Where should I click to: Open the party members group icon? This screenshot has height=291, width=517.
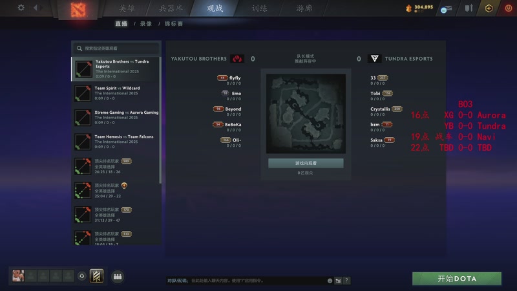point(118,277)
